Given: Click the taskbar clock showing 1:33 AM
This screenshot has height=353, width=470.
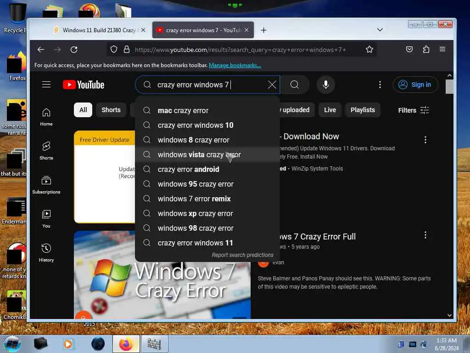Looking at the screenshot, I should pos(446,344).
